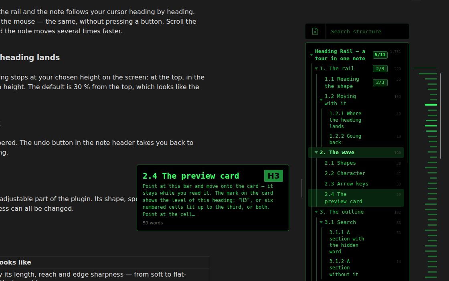The height and width of the screenshot is (281, 449).
Task: Click the 2/3 badge beside "1.1 Reading the shape"
Action: (380, 83)
